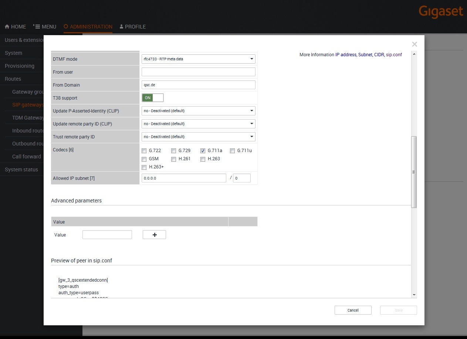Image resolution: width=467 pixels, height=339 pixels.
Task: Click the Save button
Action: pyautogui.click(x=399, y=310)
